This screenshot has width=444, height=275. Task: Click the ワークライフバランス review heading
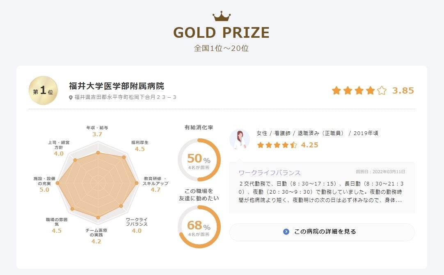tap(270, 173)
